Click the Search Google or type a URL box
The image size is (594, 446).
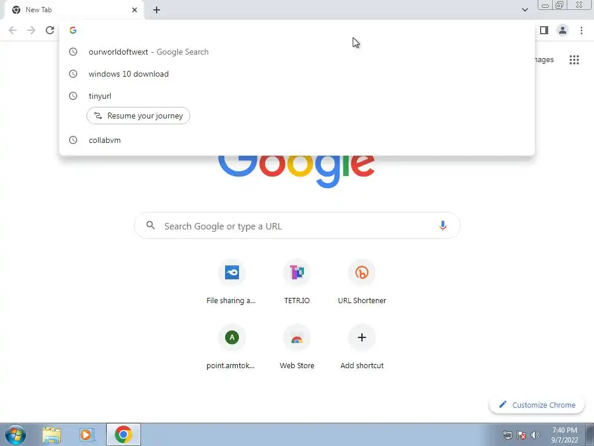[x=298, y=226]
